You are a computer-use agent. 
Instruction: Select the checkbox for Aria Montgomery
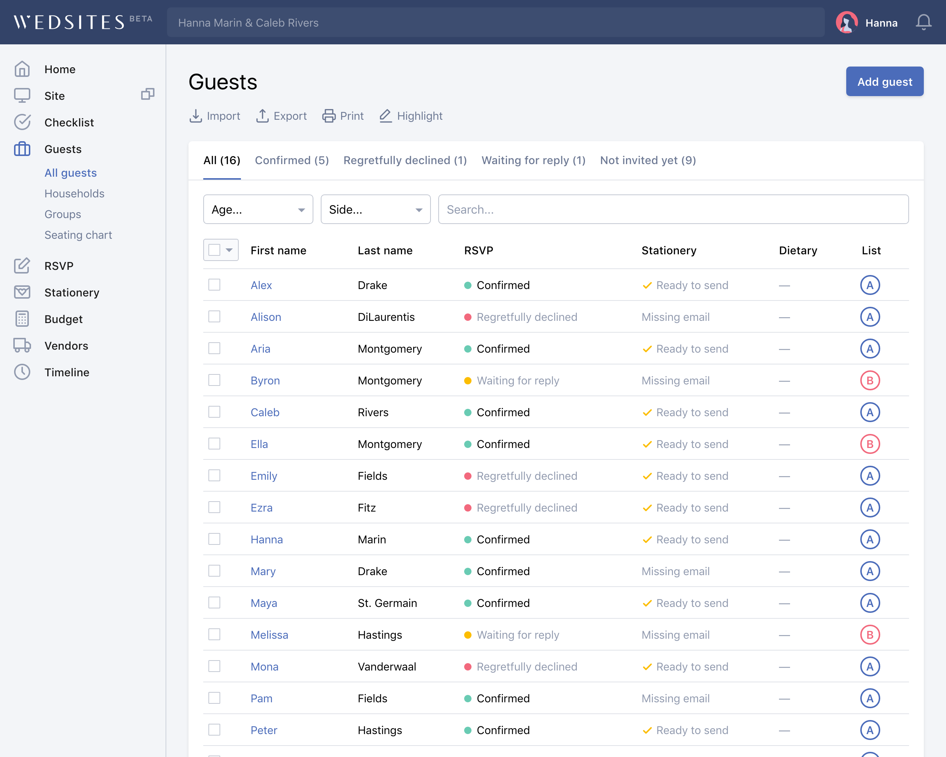point(214,349)
